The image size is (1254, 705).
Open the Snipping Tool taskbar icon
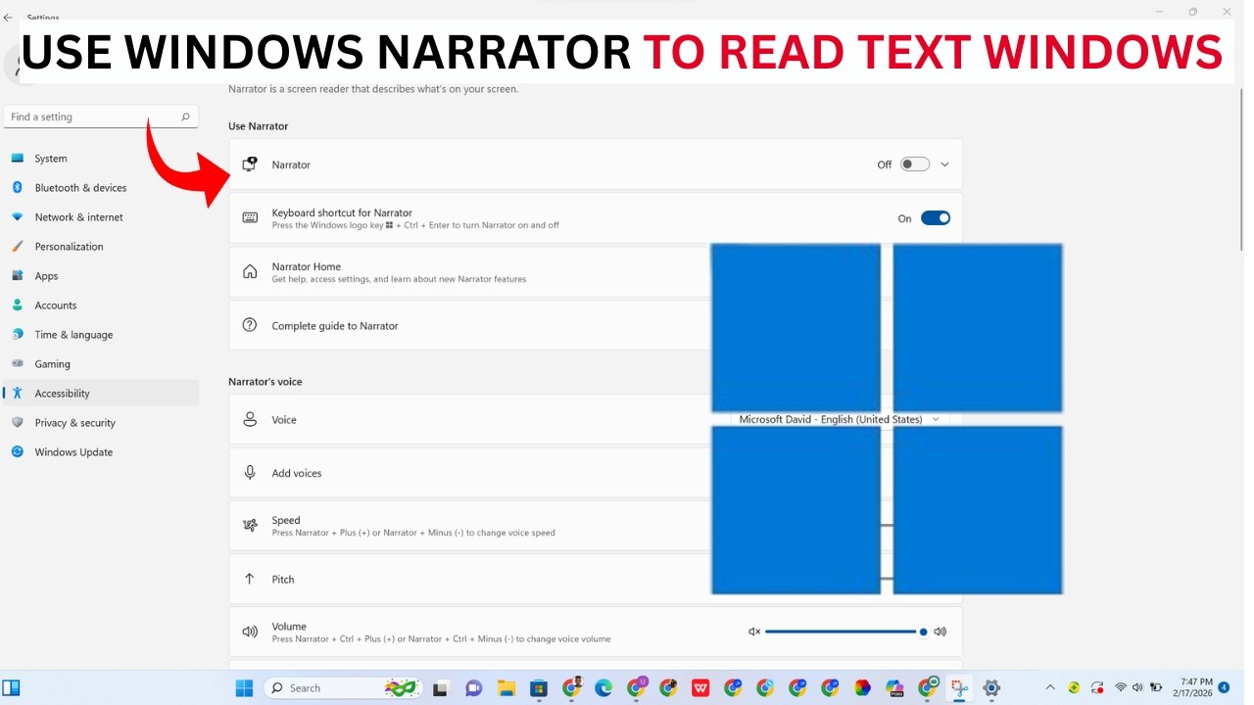coord(959,687)
